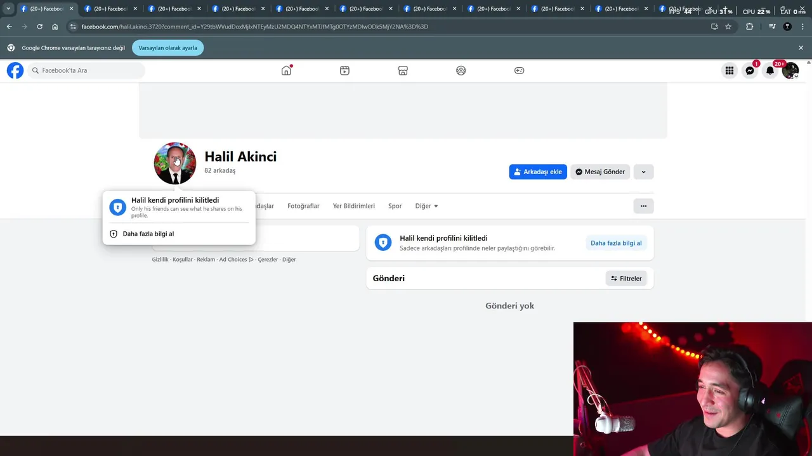Viewport: 812px width, 456px height.
Task: Click the browser back arrow
Action: point(9,27)
